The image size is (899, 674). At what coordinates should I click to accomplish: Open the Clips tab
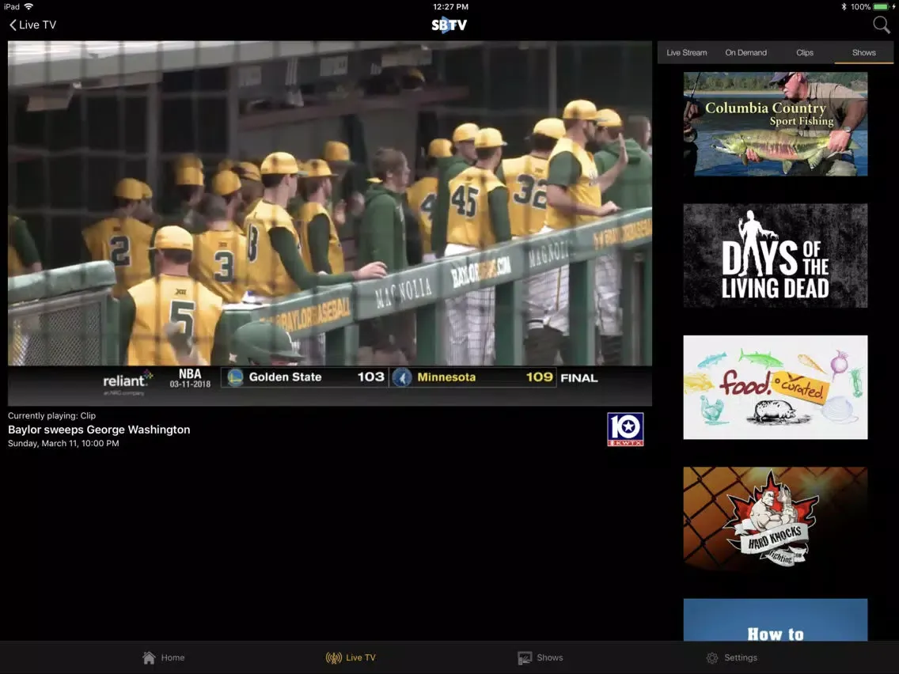tap(805, 52)
